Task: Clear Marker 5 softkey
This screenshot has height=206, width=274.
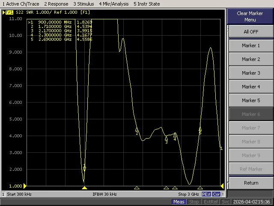Action: pos(251,100)
